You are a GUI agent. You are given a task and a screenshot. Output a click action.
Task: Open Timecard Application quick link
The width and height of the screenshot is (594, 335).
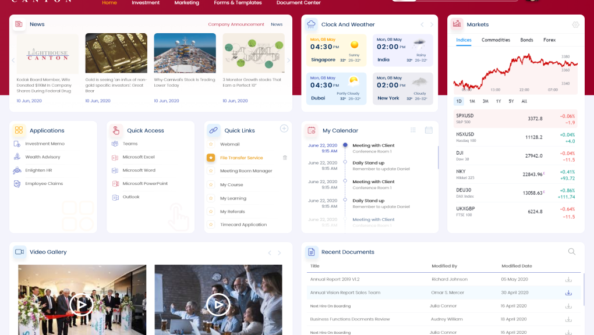(243, 224)
